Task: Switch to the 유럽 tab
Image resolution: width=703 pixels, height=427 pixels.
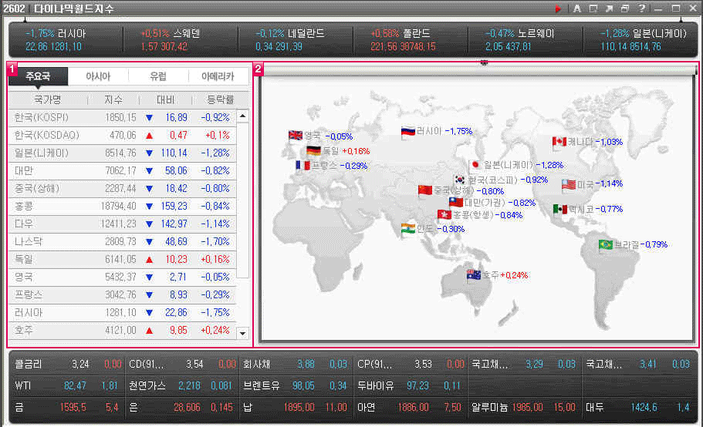Action: [x=158, y=76]
